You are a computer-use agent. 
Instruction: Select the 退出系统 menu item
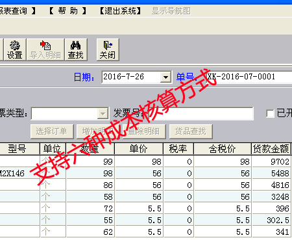click(x=120, y=10)
